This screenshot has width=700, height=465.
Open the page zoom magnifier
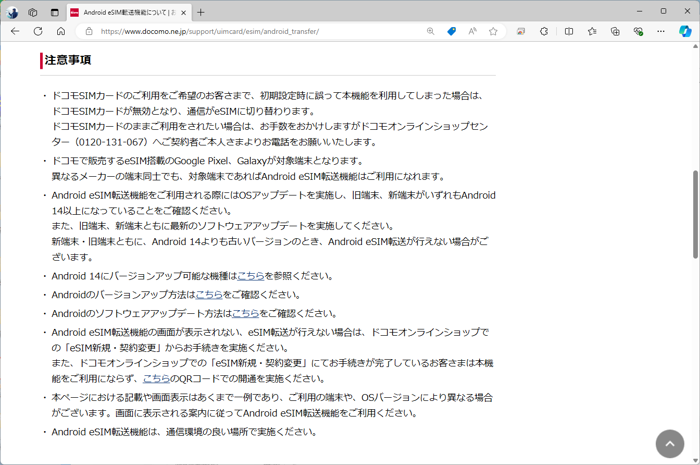click(430, 31)
